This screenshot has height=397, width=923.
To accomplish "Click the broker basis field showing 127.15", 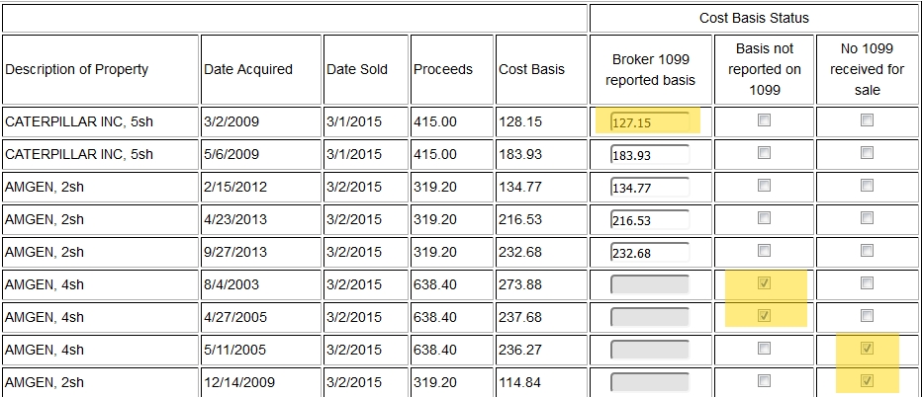I will point(650,122).
